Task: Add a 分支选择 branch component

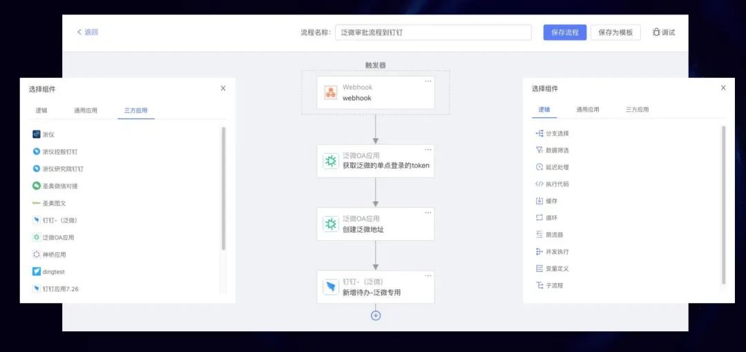Action: (552, 134)
